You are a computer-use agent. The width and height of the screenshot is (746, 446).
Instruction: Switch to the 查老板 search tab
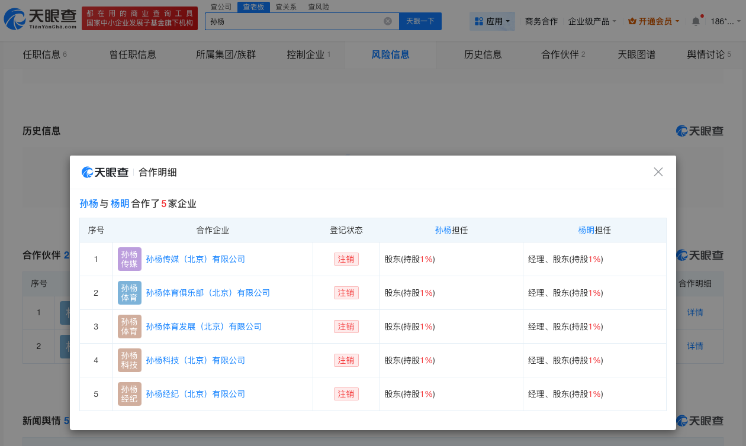click(253, 7)
